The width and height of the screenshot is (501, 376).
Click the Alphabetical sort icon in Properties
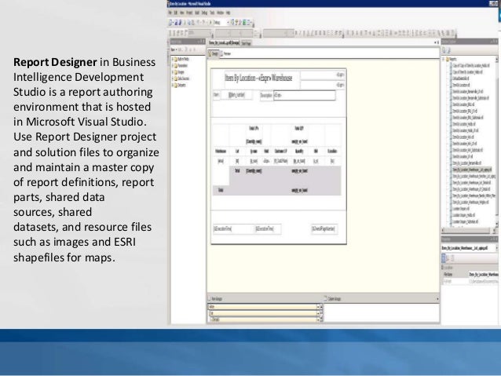click(448, 257)
